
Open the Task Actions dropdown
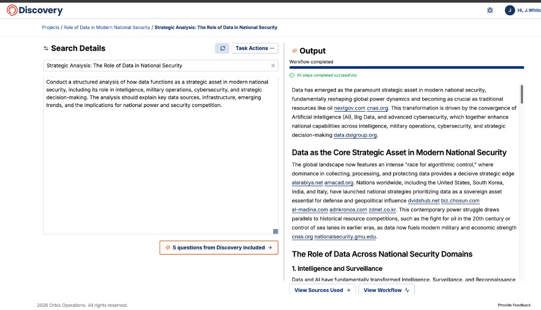[x=255, y=48]
